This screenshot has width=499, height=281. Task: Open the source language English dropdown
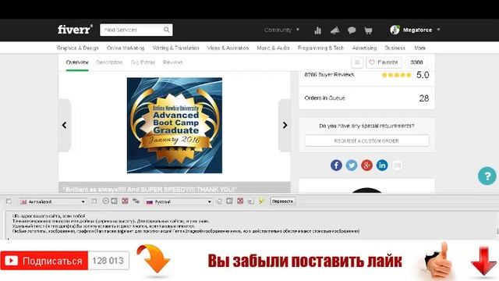click(x=52, y=201)
